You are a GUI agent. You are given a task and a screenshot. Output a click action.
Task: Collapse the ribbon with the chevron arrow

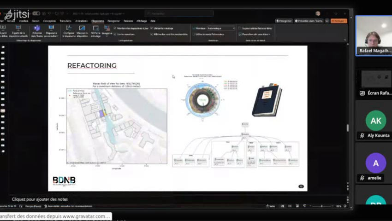coord(344,41)
